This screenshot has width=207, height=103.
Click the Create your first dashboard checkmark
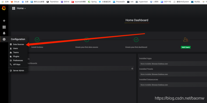(136, 40)
